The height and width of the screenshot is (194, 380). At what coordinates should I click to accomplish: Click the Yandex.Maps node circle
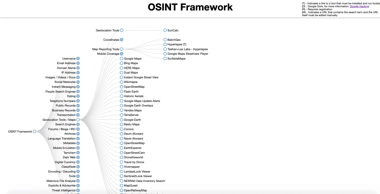click(x=122, y=110)
